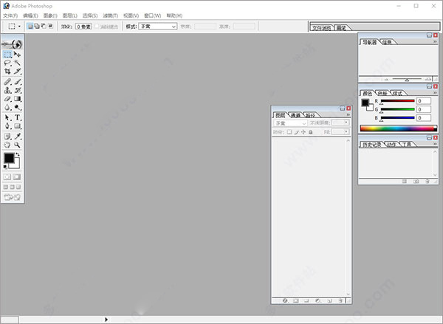
Task: Select the Hand tool
Action: click(7, 145)
